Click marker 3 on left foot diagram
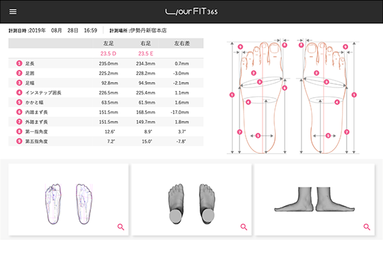This screenshot has width=383, height=253. pos(260,82)
